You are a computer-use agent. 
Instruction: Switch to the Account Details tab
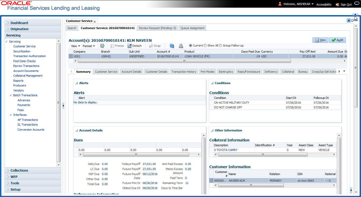(131, 72)
